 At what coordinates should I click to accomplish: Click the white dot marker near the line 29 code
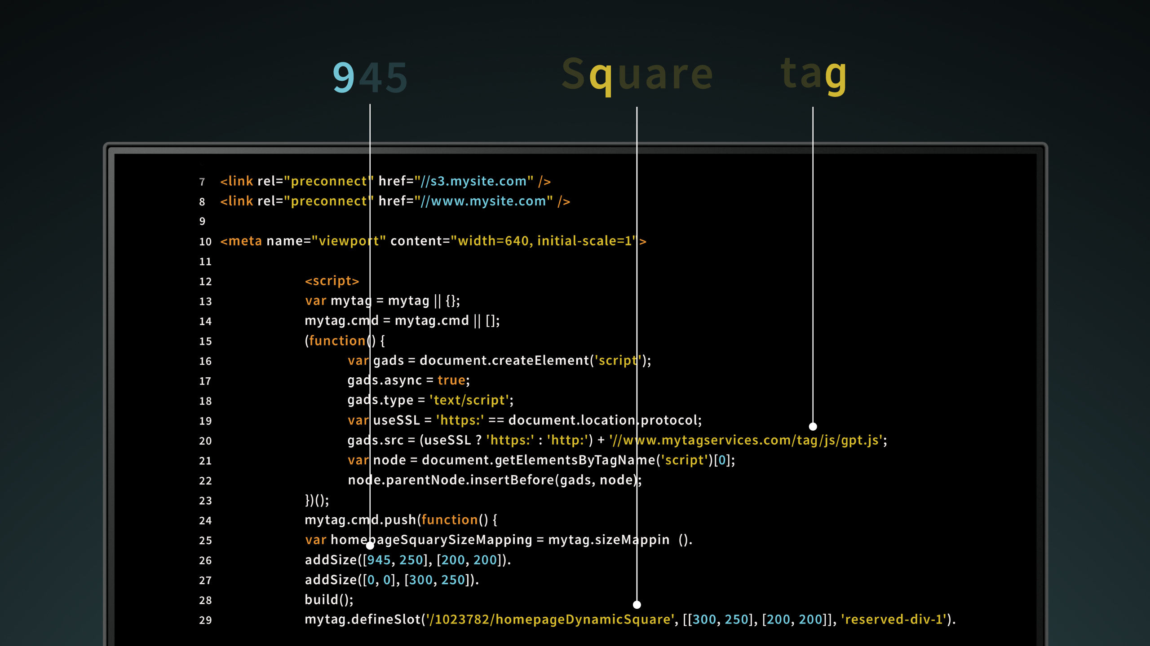[x=637, y=605]
